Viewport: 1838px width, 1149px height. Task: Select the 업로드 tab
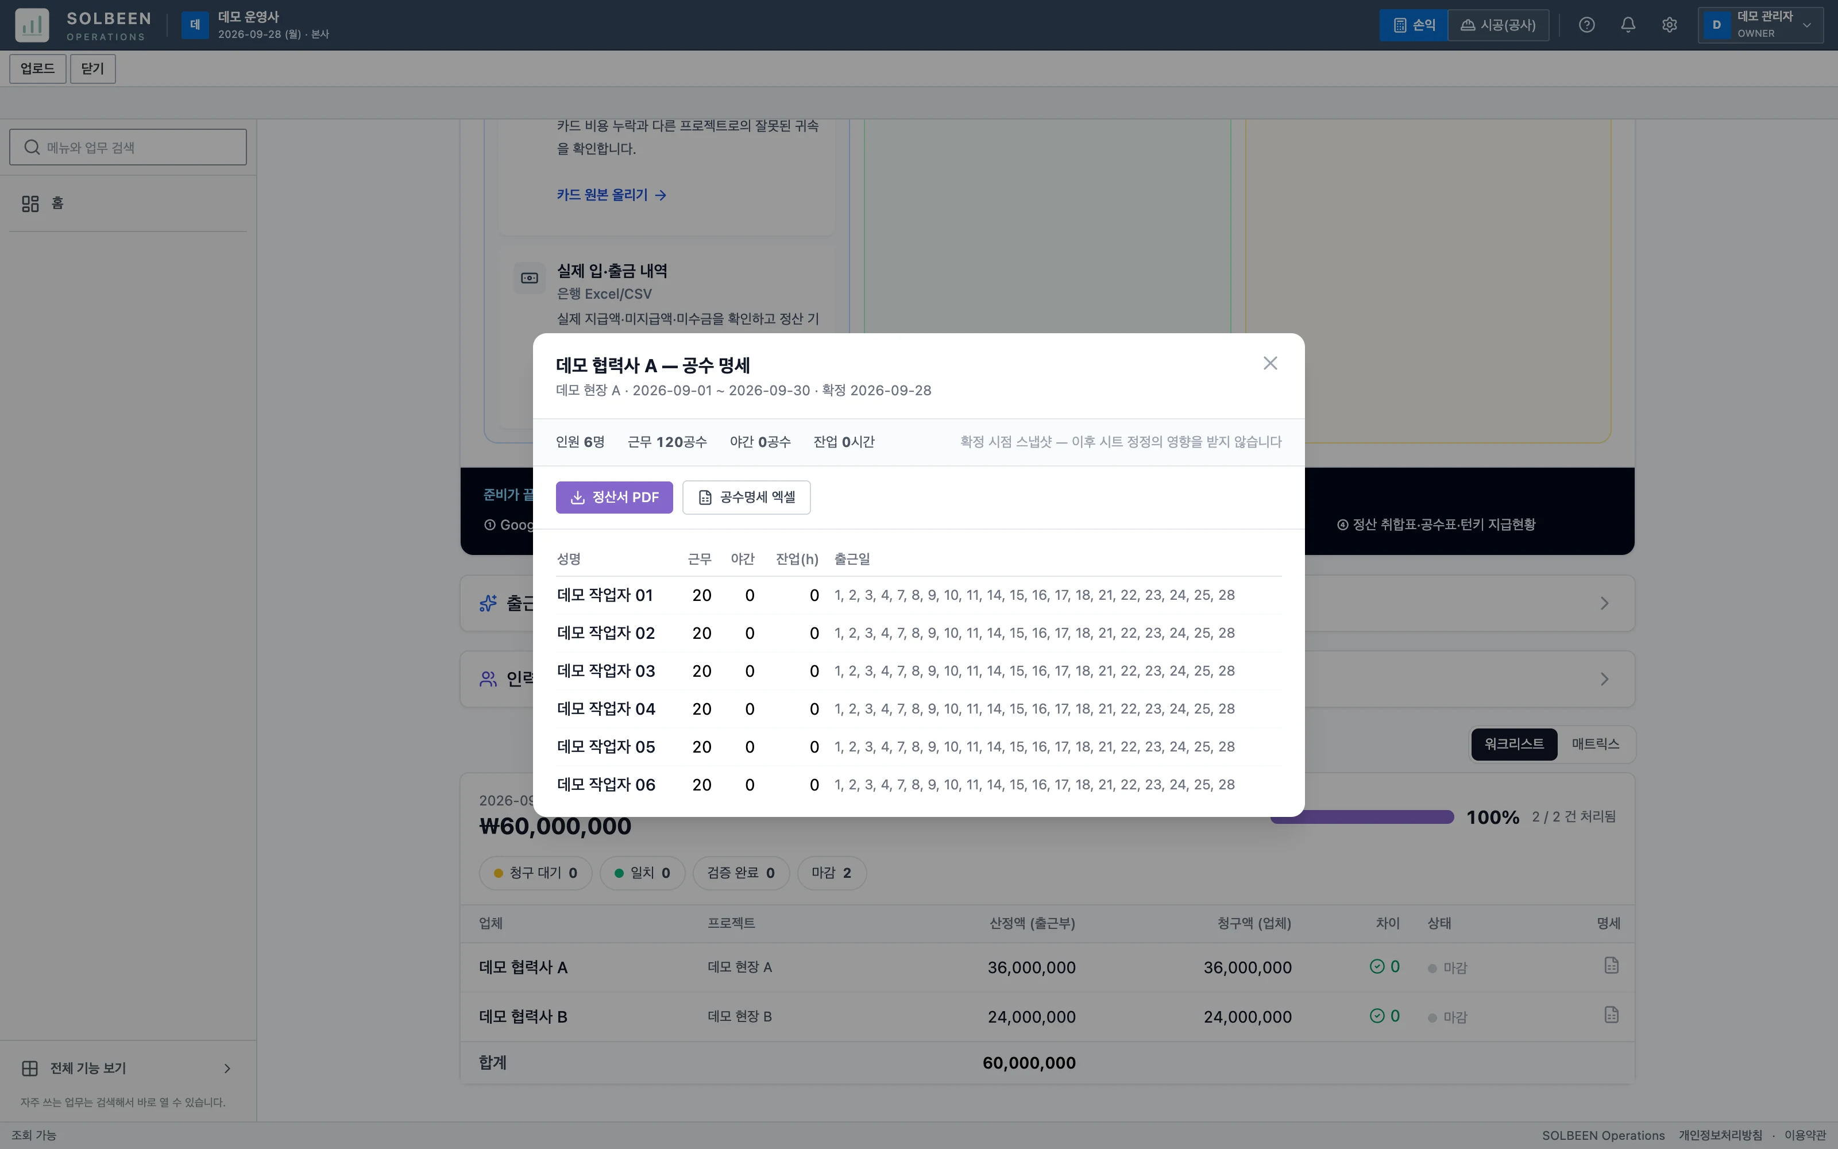tap(37, 69)
